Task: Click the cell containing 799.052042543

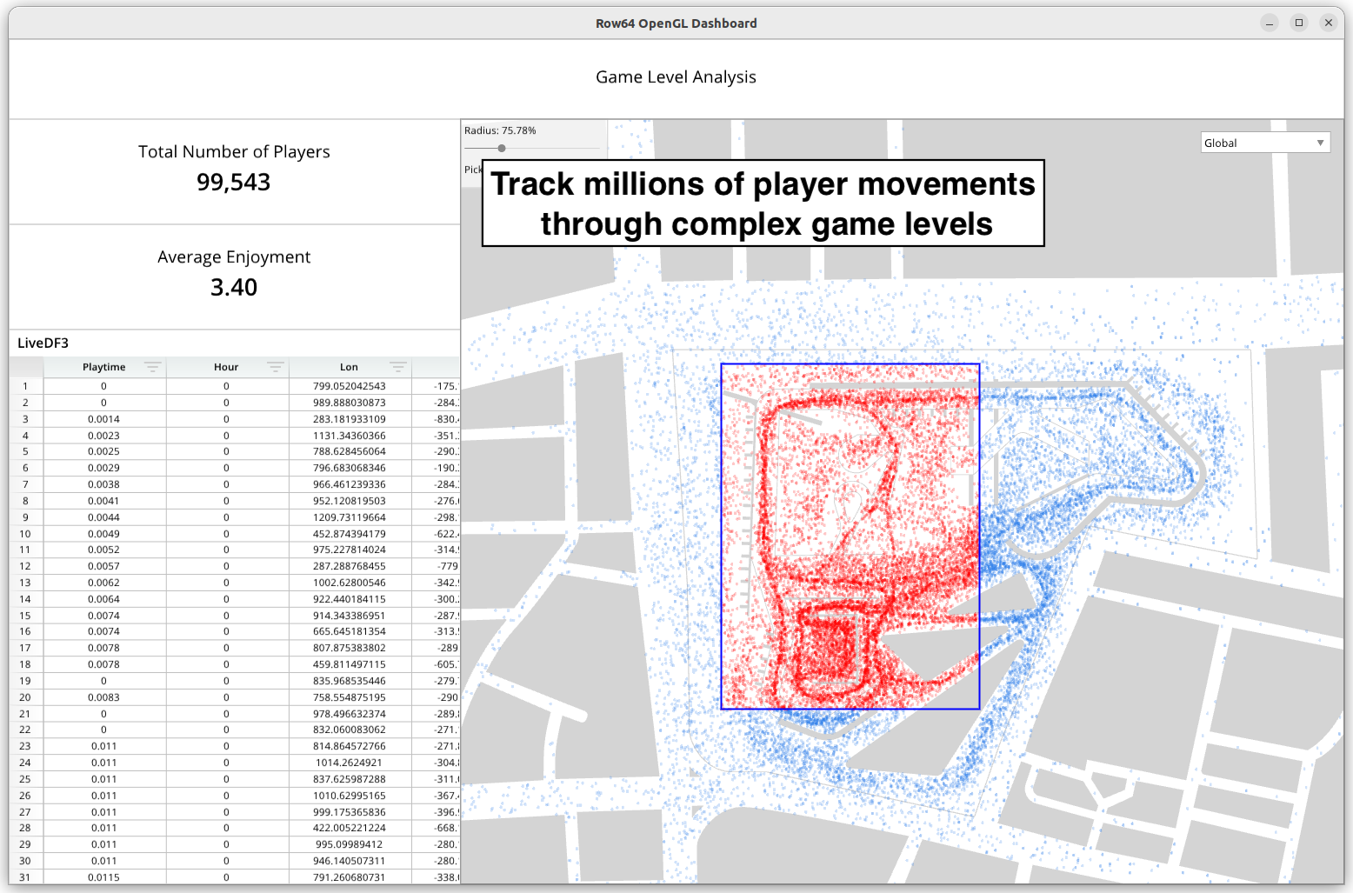Action: tap(349, 385)
